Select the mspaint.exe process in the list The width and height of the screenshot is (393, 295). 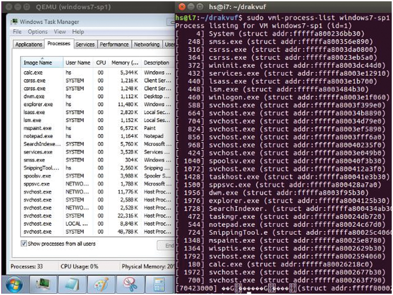pyautogui.click(x=37, y=128)
